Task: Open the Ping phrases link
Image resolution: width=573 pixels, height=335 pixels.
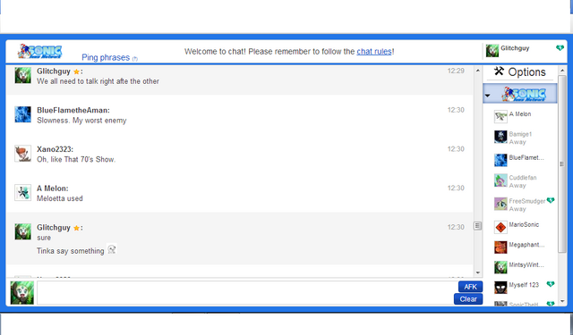Action: pyautogui.click(x=106, y=57)
